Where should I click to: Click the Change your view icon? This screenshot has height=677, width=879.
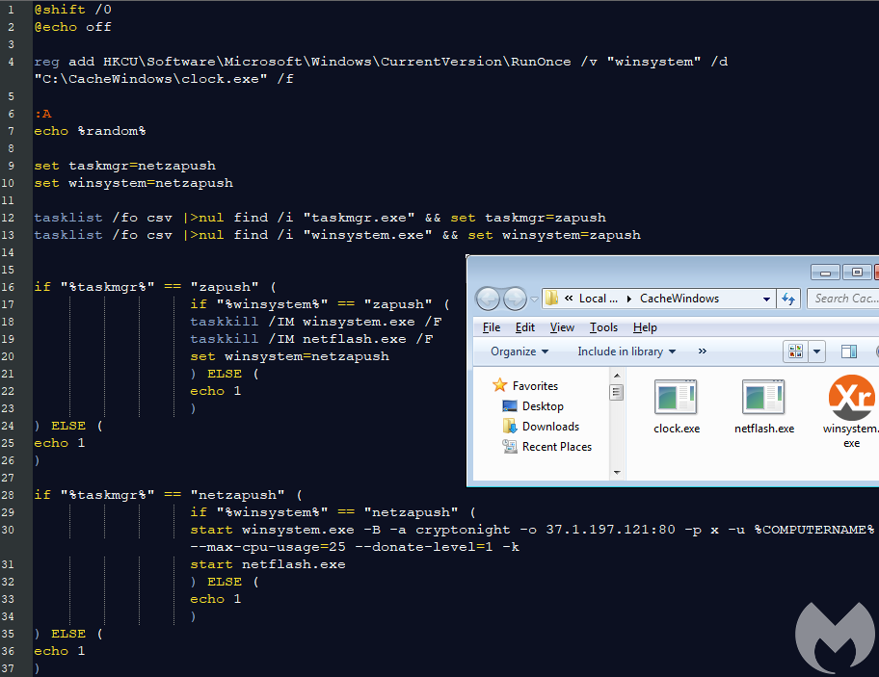795,352
